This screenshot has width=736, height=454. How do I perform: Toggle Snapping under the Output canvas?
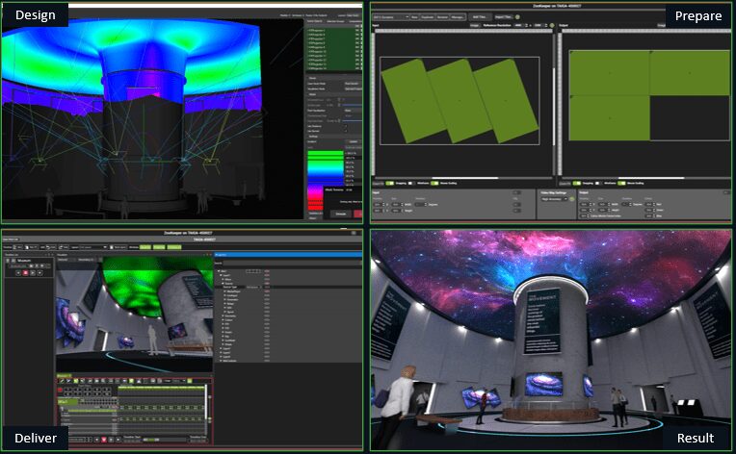(x=577, y=183)
